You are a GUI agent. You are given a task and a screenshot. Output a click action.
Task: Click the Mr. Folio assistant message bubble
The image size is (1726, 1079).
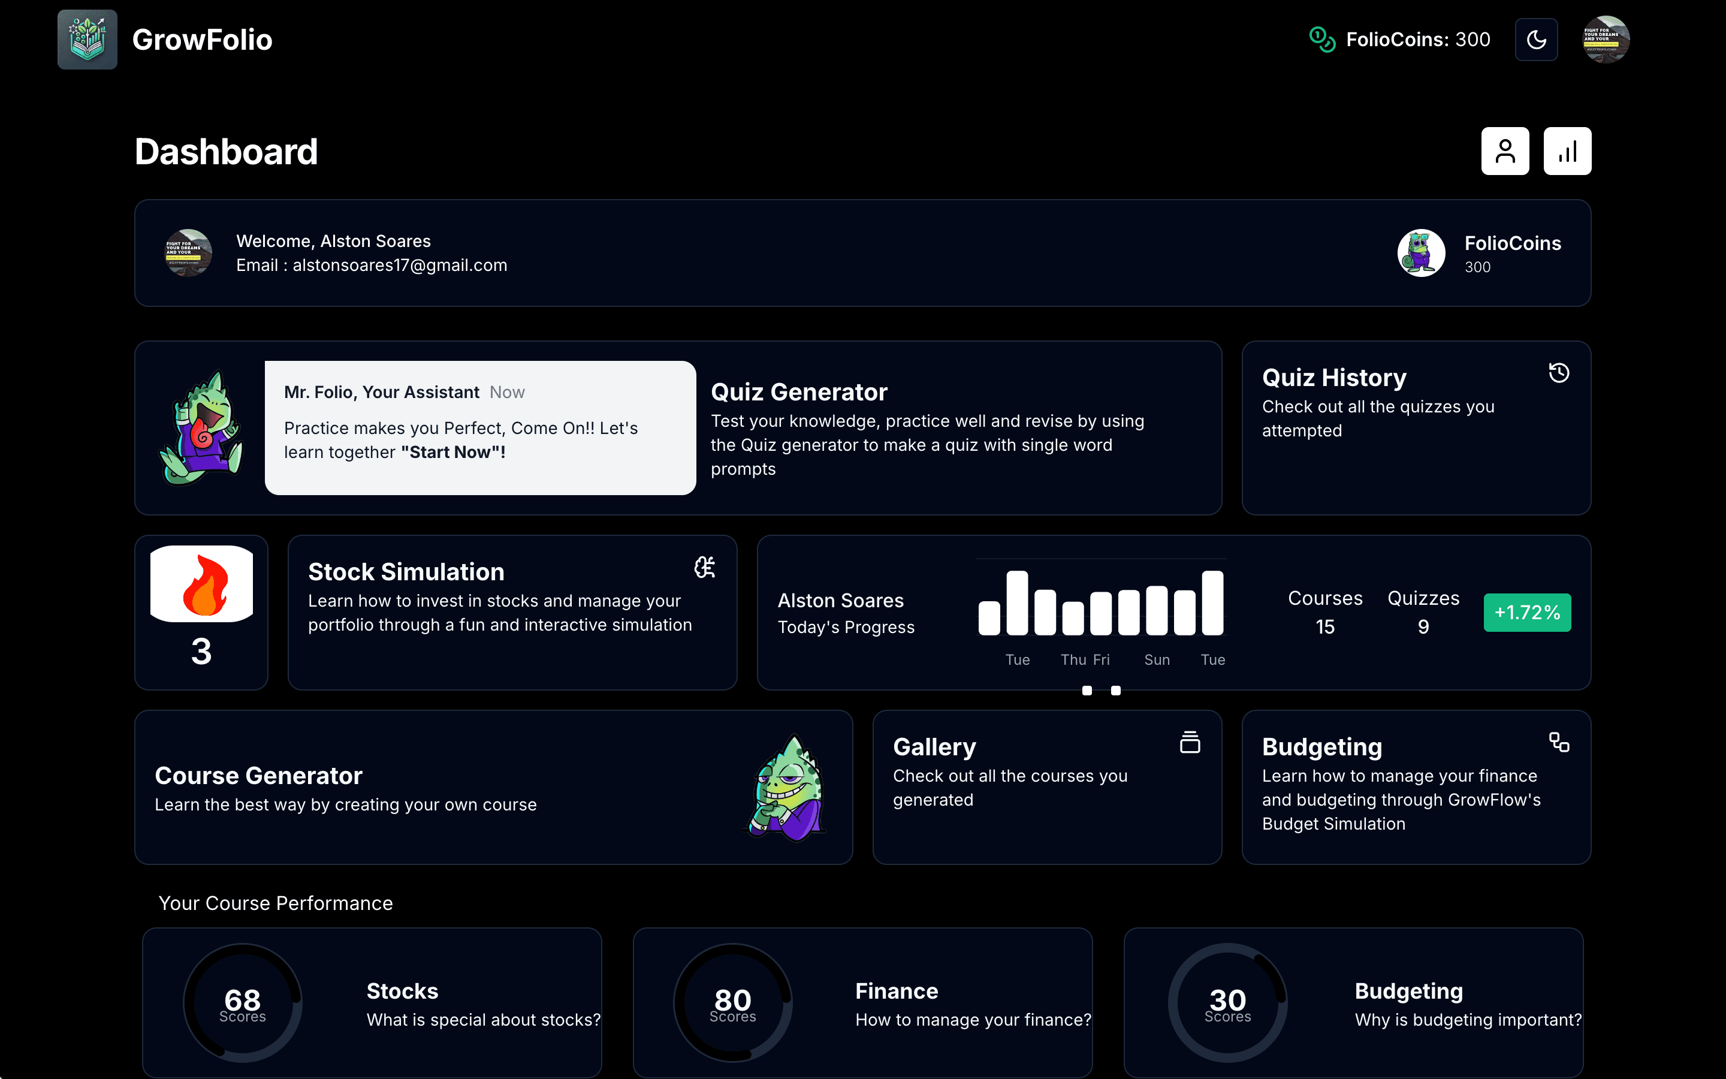click(480, 427)
